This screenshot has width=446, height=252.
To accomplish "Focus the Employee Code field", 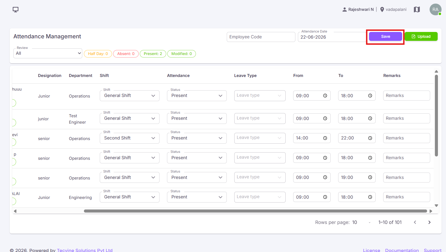I will [261, 37].
